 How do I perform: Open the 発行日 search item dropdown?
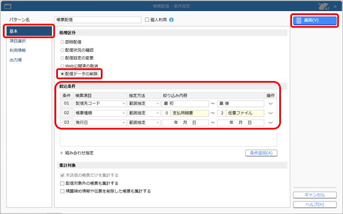click(x=100, y=123)
